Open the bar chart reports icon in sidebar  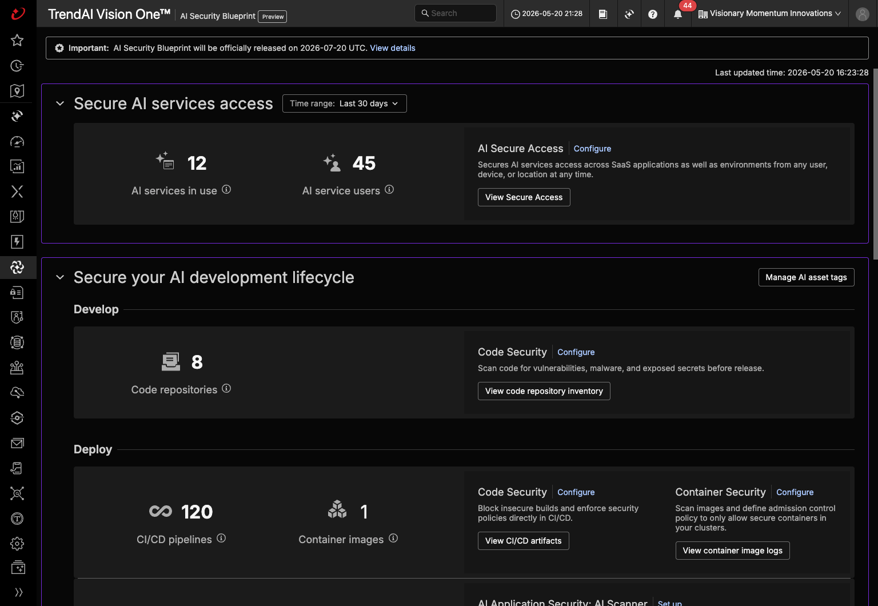pos(17,166)
